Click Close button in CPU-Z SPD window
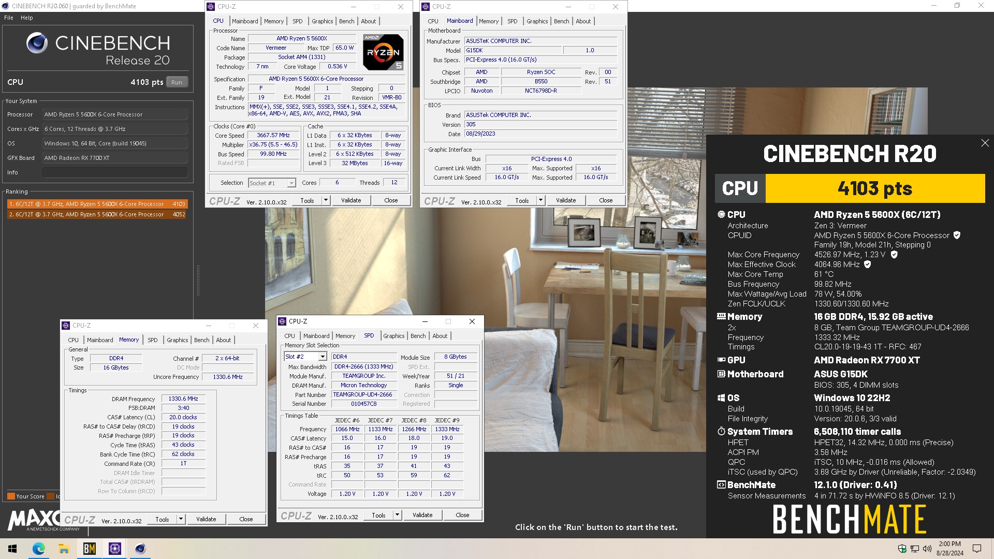 (x=462, y=515)
